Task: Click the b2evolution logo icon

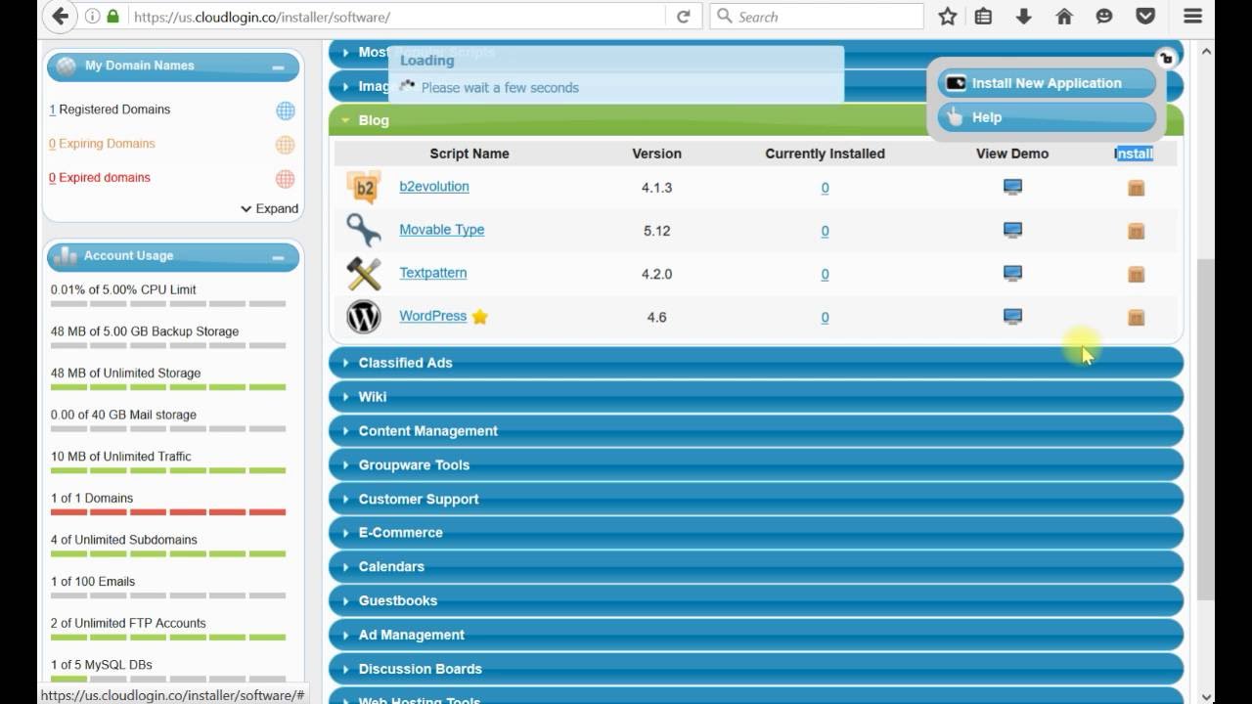Action: (364, 187)
